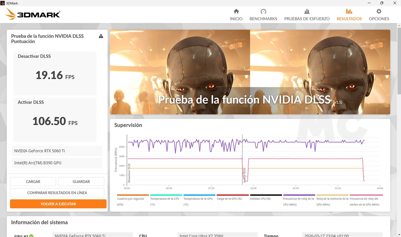Image resolution: width=401 pixels, height=237 pixels.
Task: Click COMPARAR RESULTADOS EN LÍNEA
Action: click(57, 193)
